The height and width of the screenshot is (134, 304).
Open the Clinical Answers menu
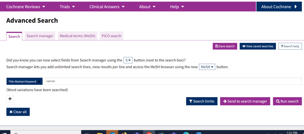[107, 7]
